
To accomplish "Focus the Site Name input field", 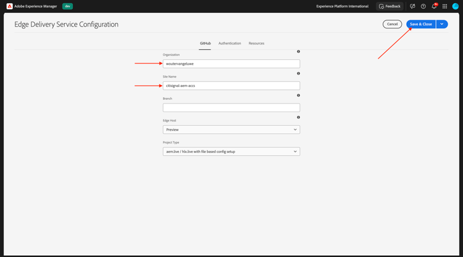I will point(231,86).
